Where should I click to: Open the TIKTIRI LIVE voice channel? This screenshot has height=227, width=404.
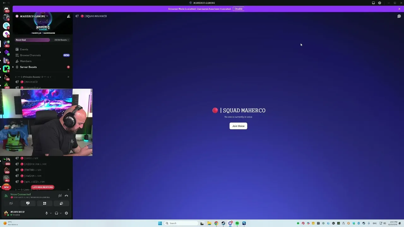click(x=42, y=170)
